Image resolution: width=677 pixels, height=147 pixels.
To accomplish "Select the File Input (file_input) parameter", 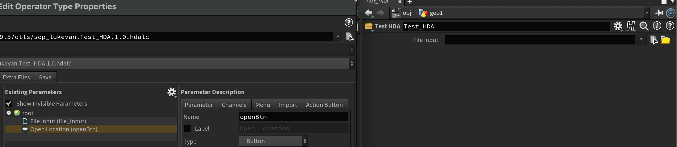I will click(58, 121).
